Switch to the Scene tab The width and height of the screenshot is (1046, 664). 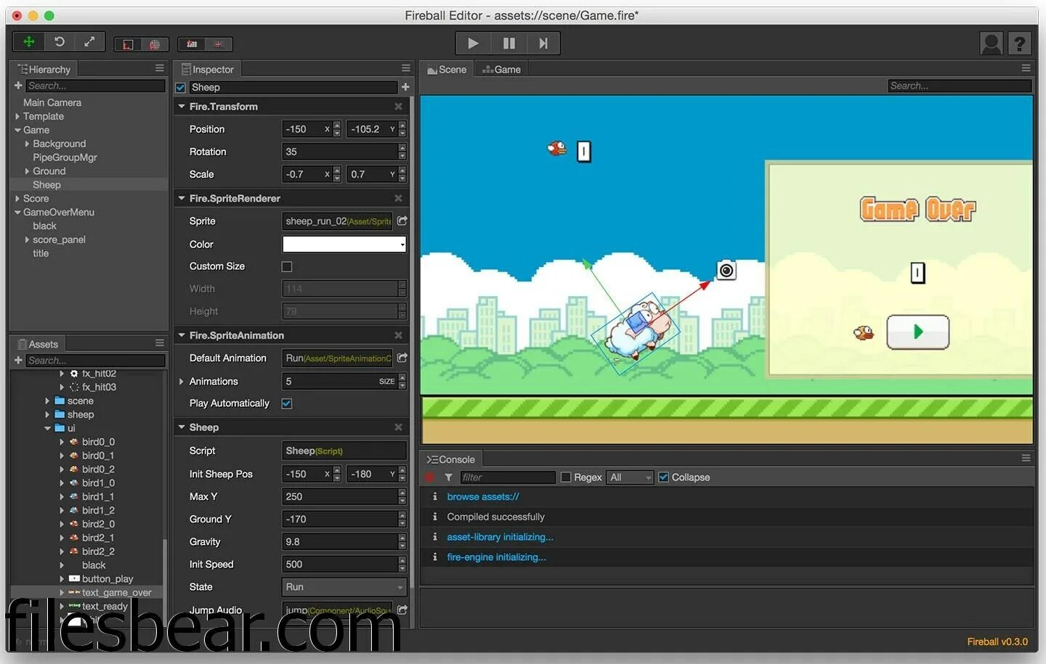click(447, 70)
